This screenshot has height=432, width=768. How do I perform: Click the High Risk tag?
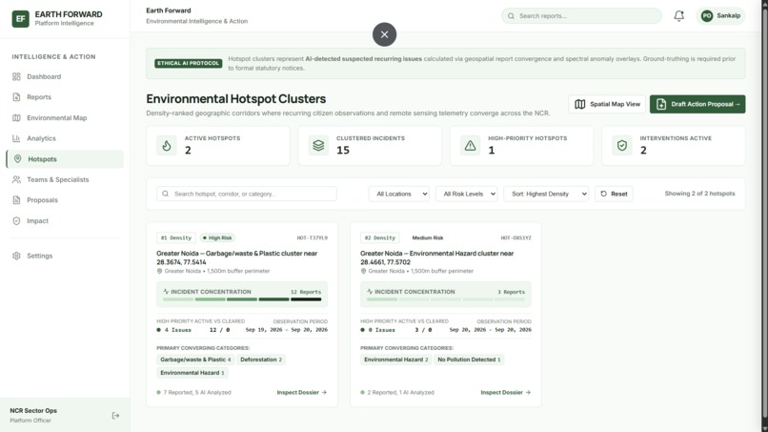[x=217, y=237]
